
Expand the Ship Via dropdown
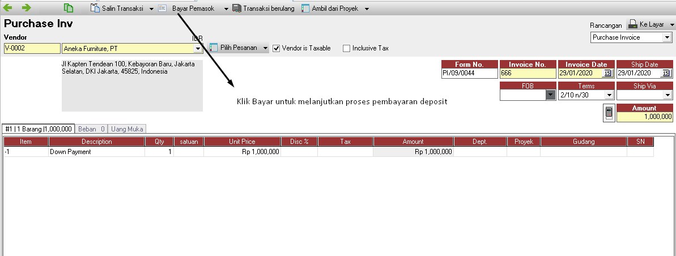[x=666, y=95]
